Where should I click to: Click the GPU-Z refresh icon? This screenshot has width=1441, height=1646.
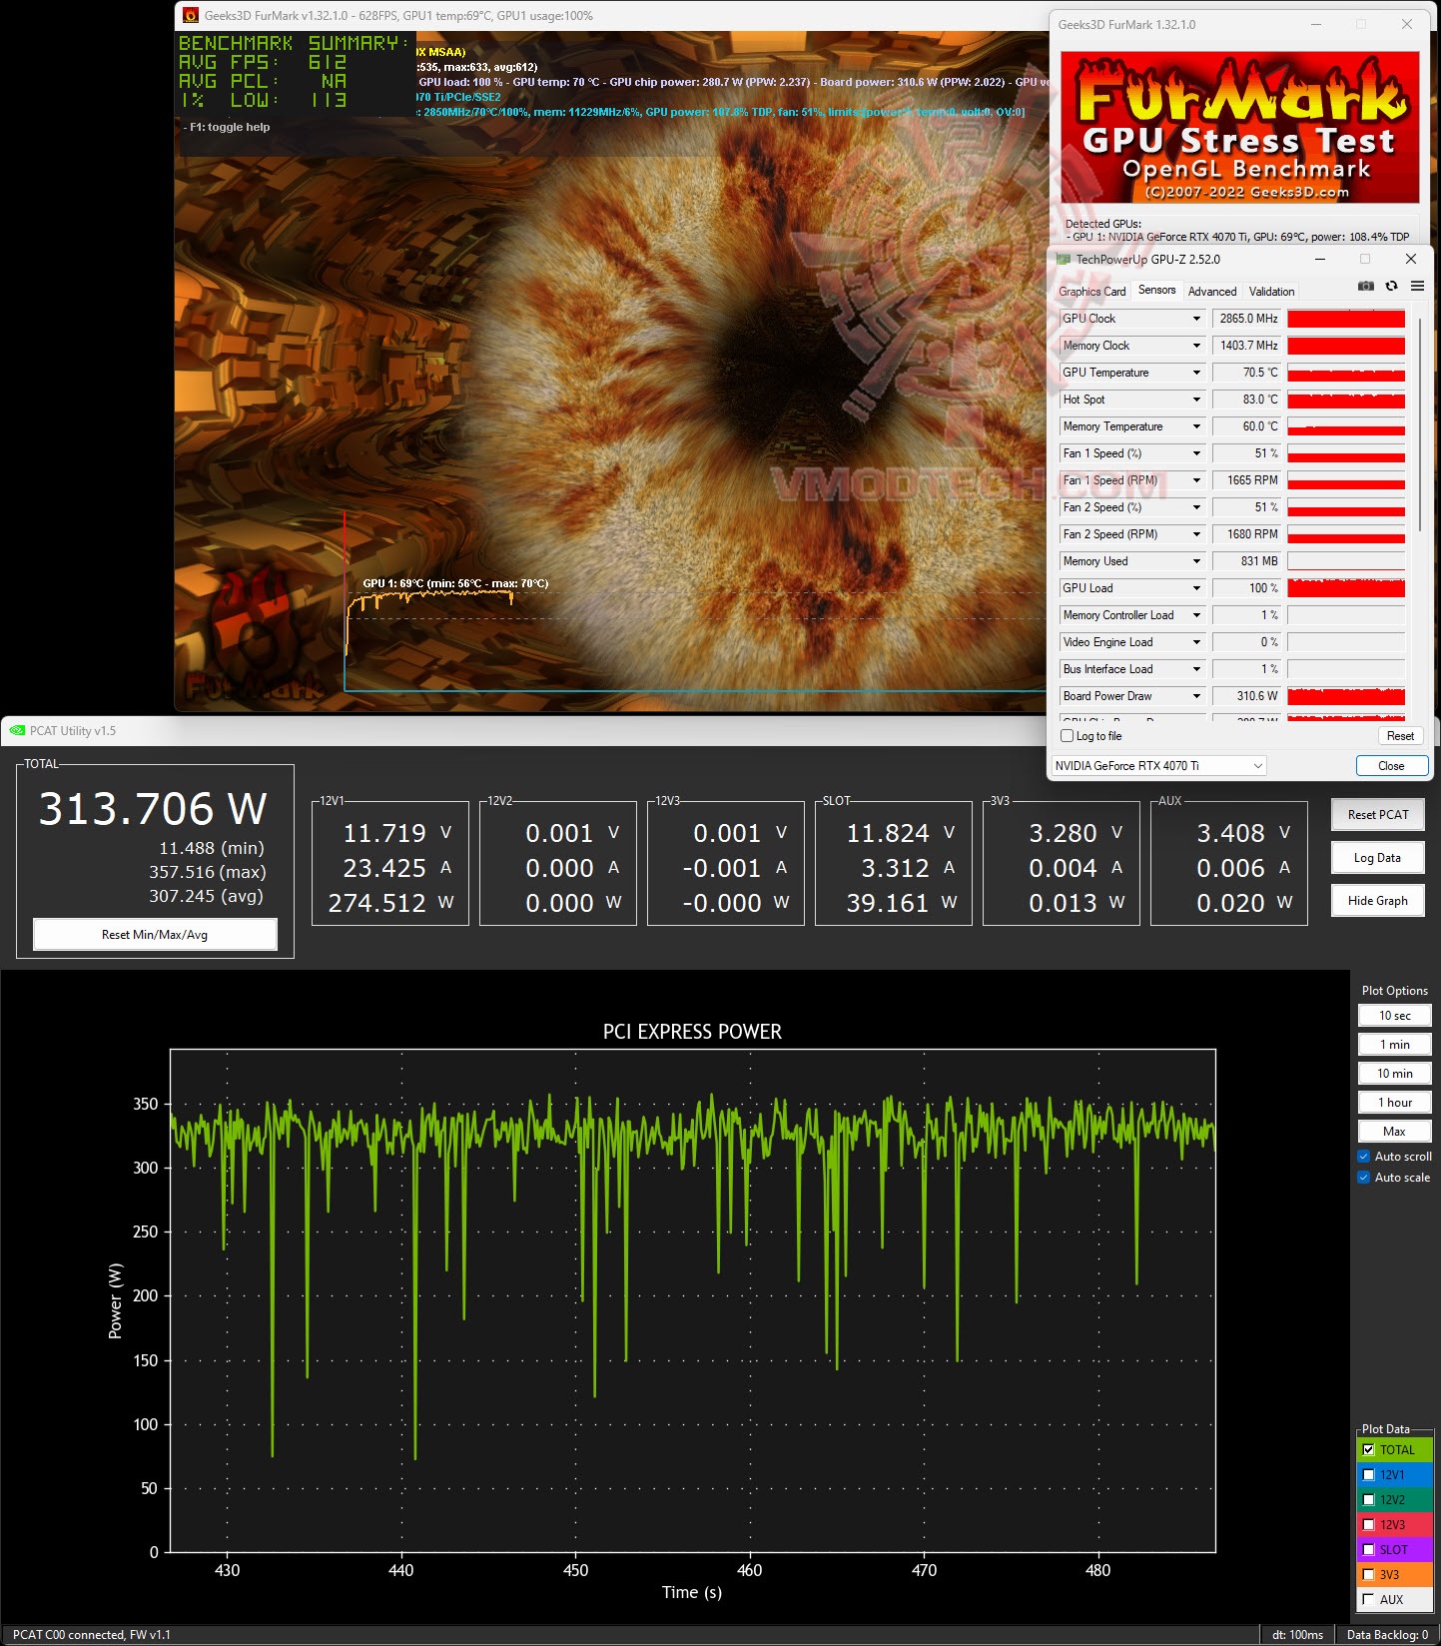[1391, 286]
